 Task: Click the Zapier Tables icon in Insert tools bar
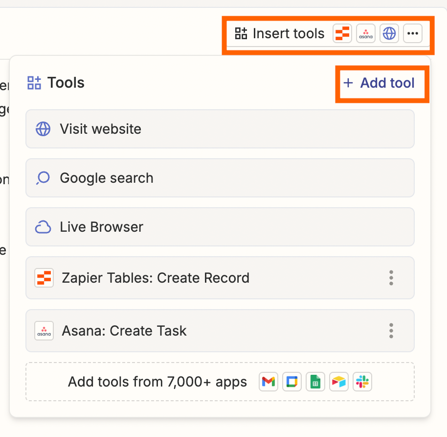pyautogui.click(x=342, y=34)
